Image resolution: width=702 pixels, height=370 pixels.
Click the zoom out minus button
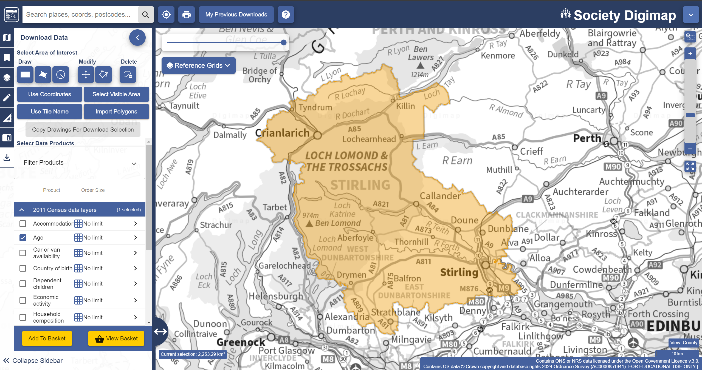(690, 149)
